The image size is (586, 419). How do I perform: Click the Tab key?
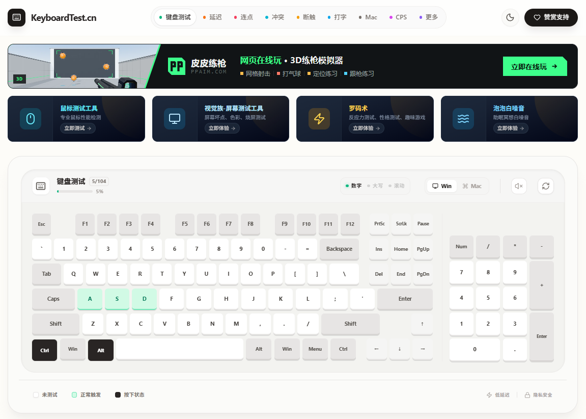[x=46, y=274]
